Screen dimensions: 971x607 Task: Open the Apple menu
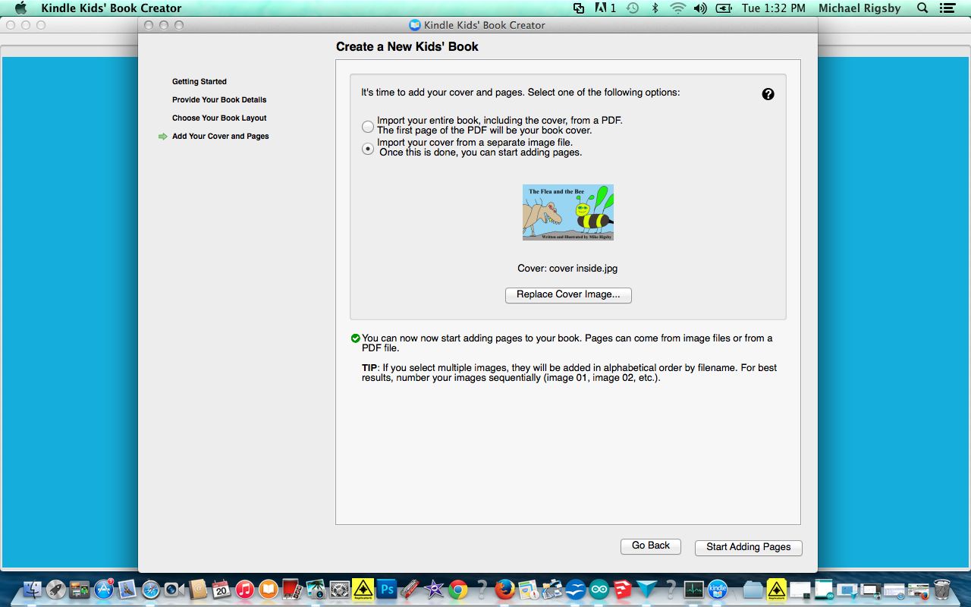click(x=20, y=8)
